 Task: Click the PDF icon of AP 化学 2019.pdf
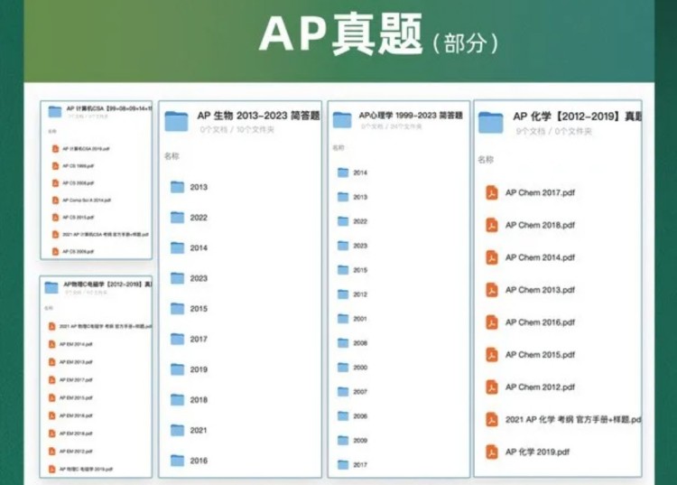tap(492, 452)
